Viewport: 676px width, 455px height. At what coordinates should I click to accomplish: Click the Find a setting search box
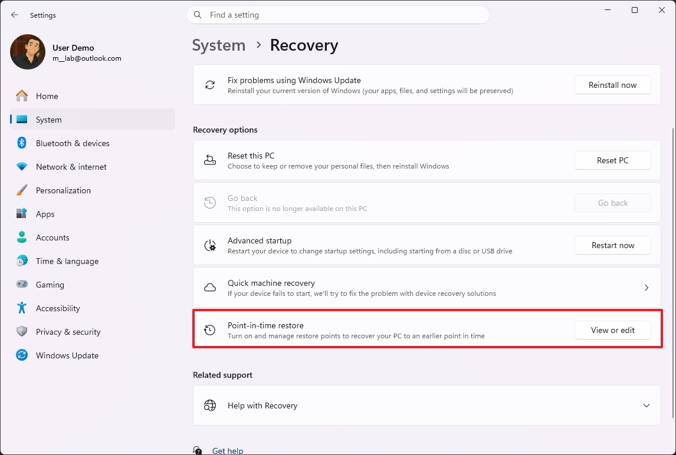[338, 15]
